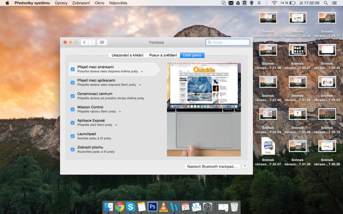
Task: Expand the chevron next to Přejetí mezi stránkami
Action: 142,71
